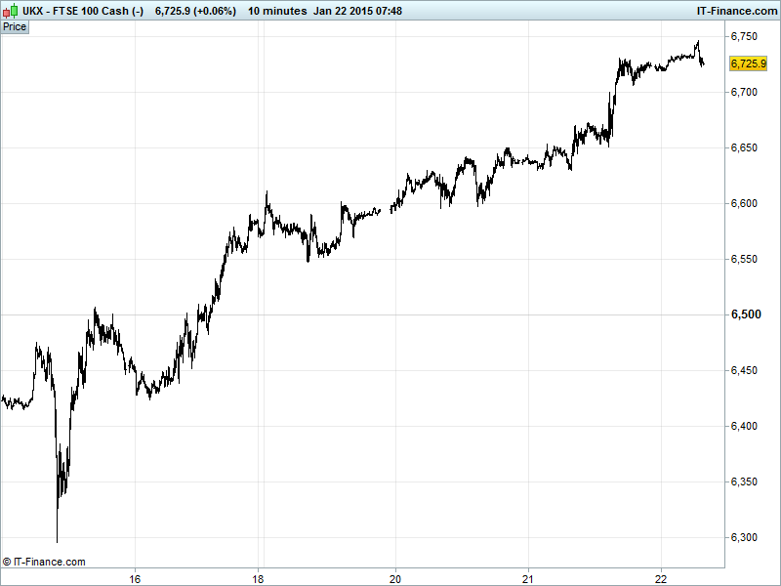Click the bold 6,500 price axis label
The width and height of the screenshot is (781, 586).
(748, 314)
